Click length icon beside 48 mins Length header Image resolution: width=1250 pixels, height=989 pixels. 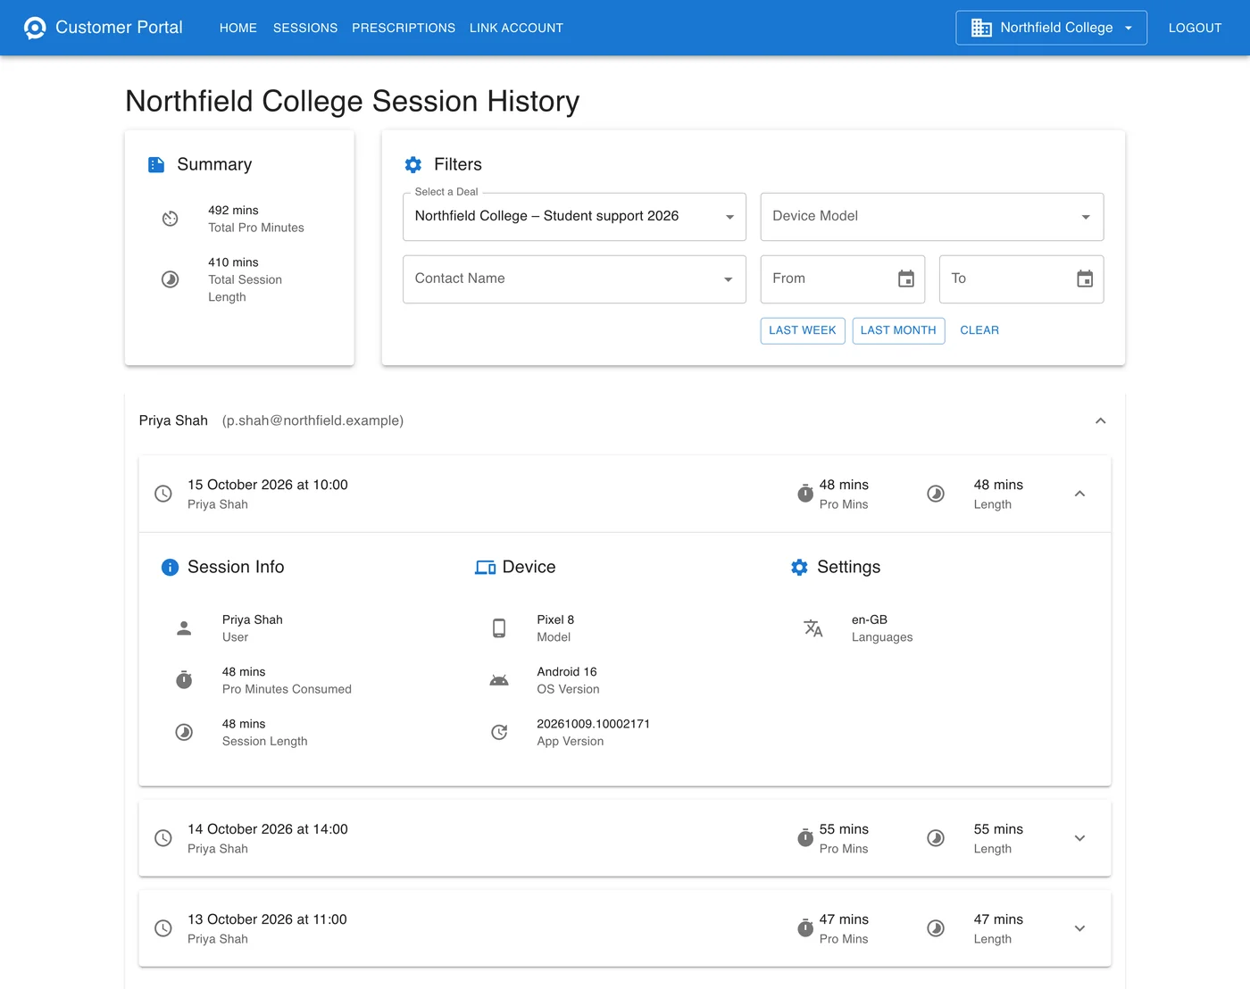pyautogui.click(x=936, y=494)
